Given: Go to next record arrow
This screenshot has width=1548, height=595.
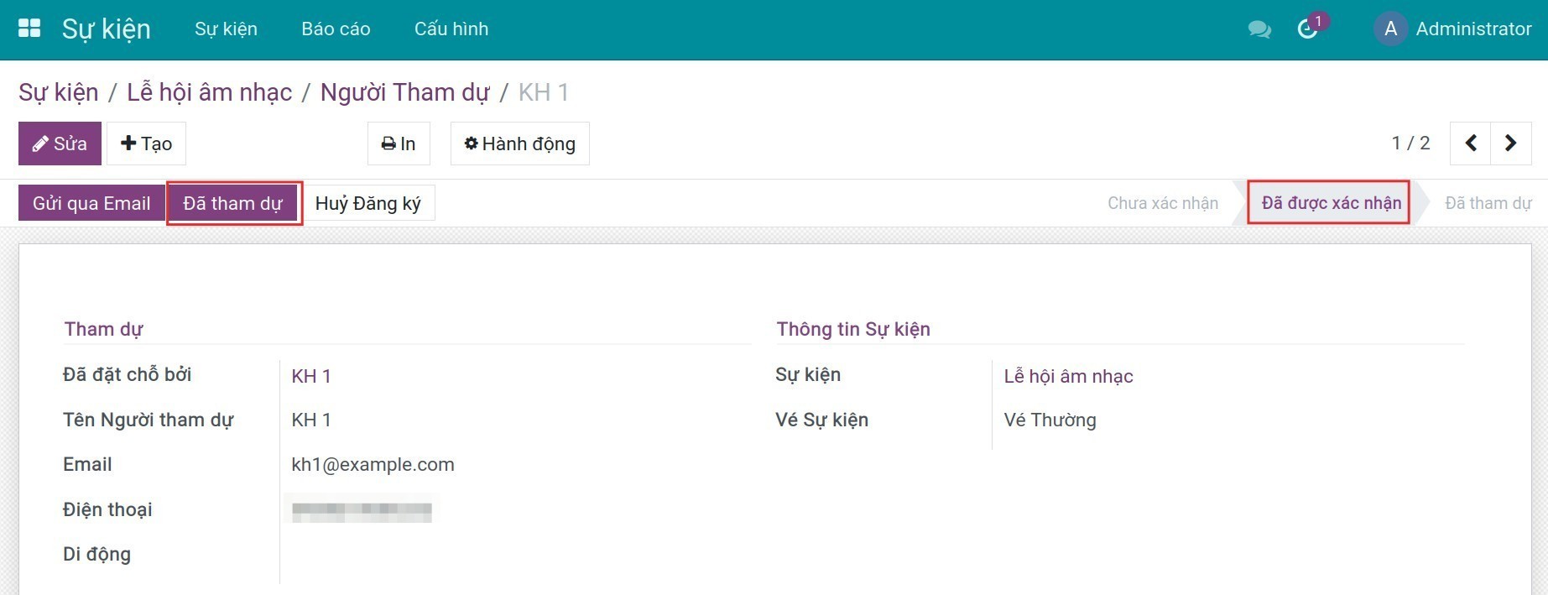Looking at the screenshot, I should (1510, 144).
